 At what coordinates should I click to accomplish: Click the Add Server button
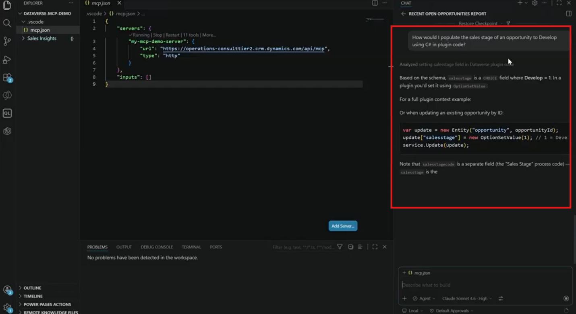point(343,226)
